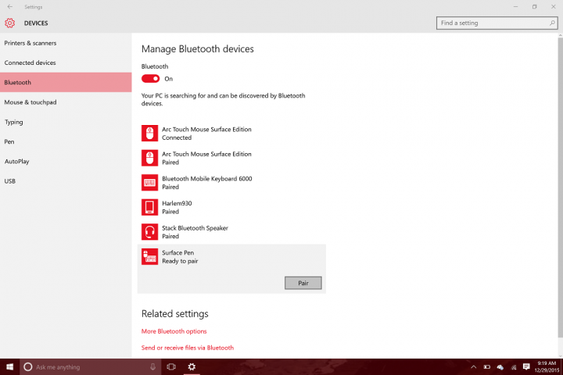Show hidden system tray icons
Screen dimensions: 563x375
(474, 366)
